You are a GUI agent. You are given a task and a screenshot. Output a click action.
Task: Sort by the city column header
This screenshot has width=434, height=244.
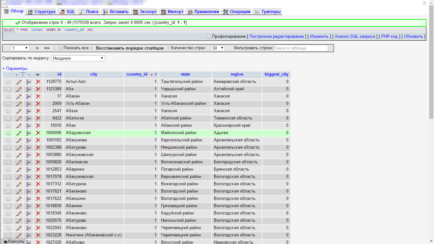(x=94, y=74)
